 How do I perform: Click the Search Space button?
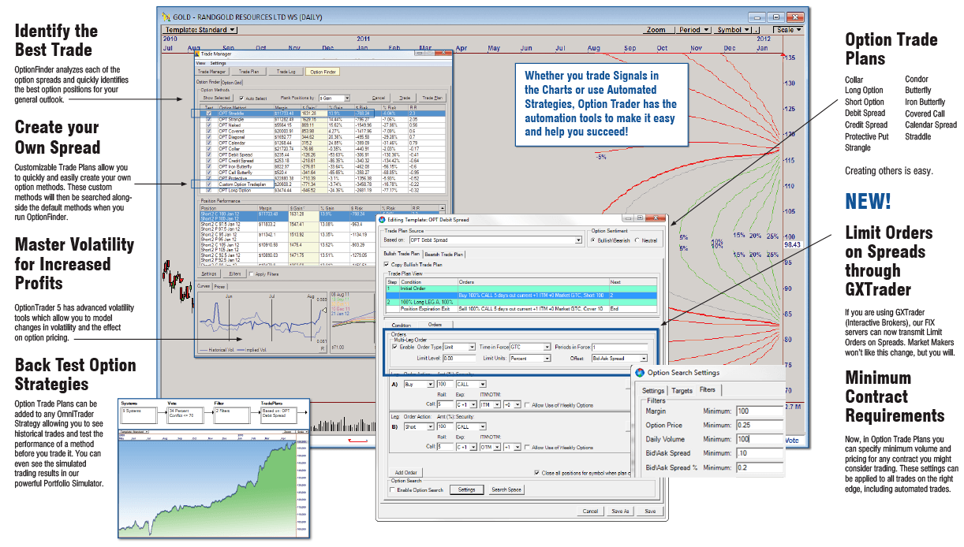point(506,489)
